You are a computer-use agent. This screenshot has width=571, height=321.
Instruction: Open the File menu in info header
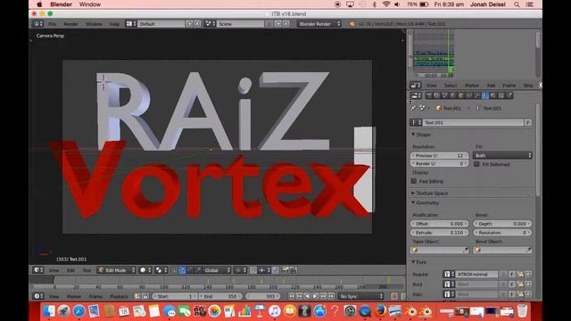(x=52, y=24)
